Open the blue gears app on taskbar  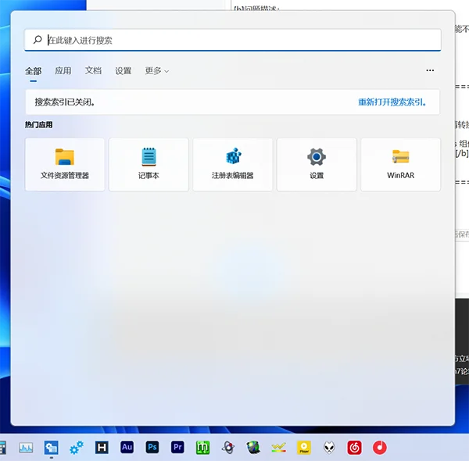[77, 448]
